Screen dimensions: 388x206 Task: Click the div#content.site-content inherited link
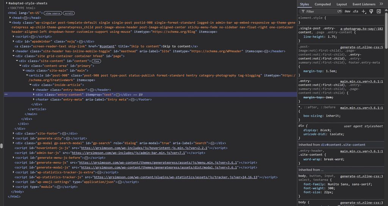click(x=343, y=145)
